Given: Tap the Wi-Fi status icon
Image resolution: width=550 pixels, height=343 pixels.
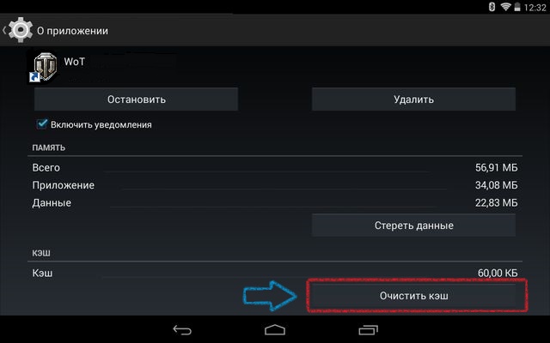Looking at the screenshot, I should (505, 7).
